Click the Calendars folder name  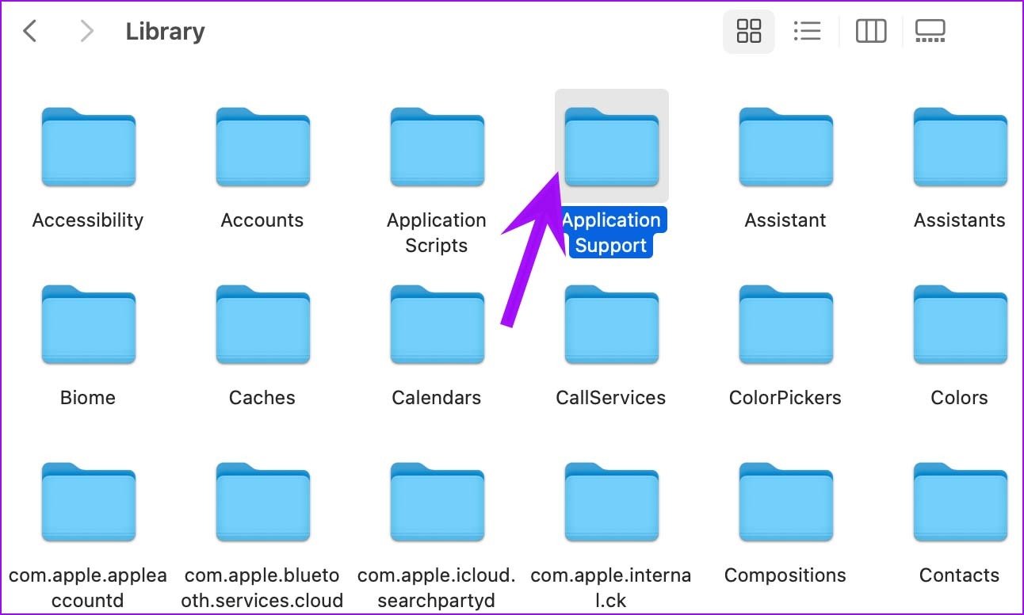coord(437,398)
